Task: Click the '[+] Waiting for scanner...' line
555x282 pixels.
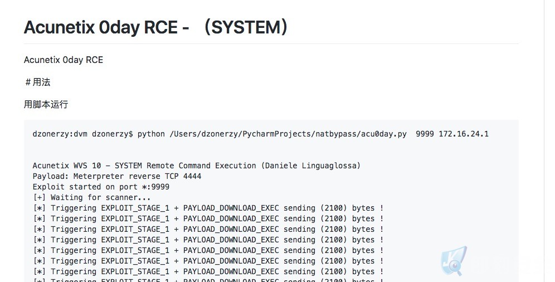Action: point(92,197)
